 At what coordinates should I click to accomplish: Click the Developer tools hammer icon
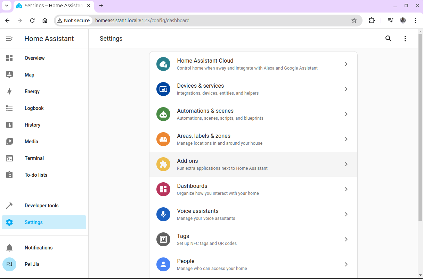(9, 206)
